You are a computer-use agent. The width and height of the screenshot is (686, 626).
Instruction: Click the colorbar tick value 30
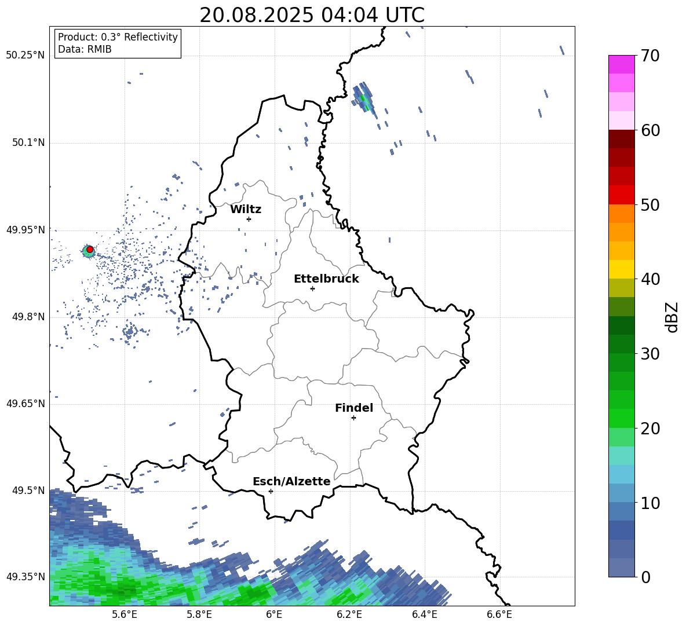(650, 354)
